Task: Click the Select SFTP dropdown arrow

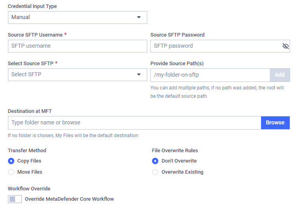Action: tap(139, 74)
